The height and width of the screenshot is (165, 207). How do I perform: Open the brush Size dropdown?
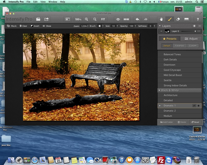pos(117,26)
